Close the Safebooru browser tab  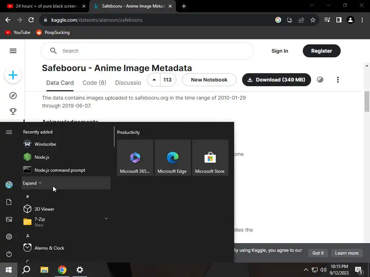tap(170, 6)
